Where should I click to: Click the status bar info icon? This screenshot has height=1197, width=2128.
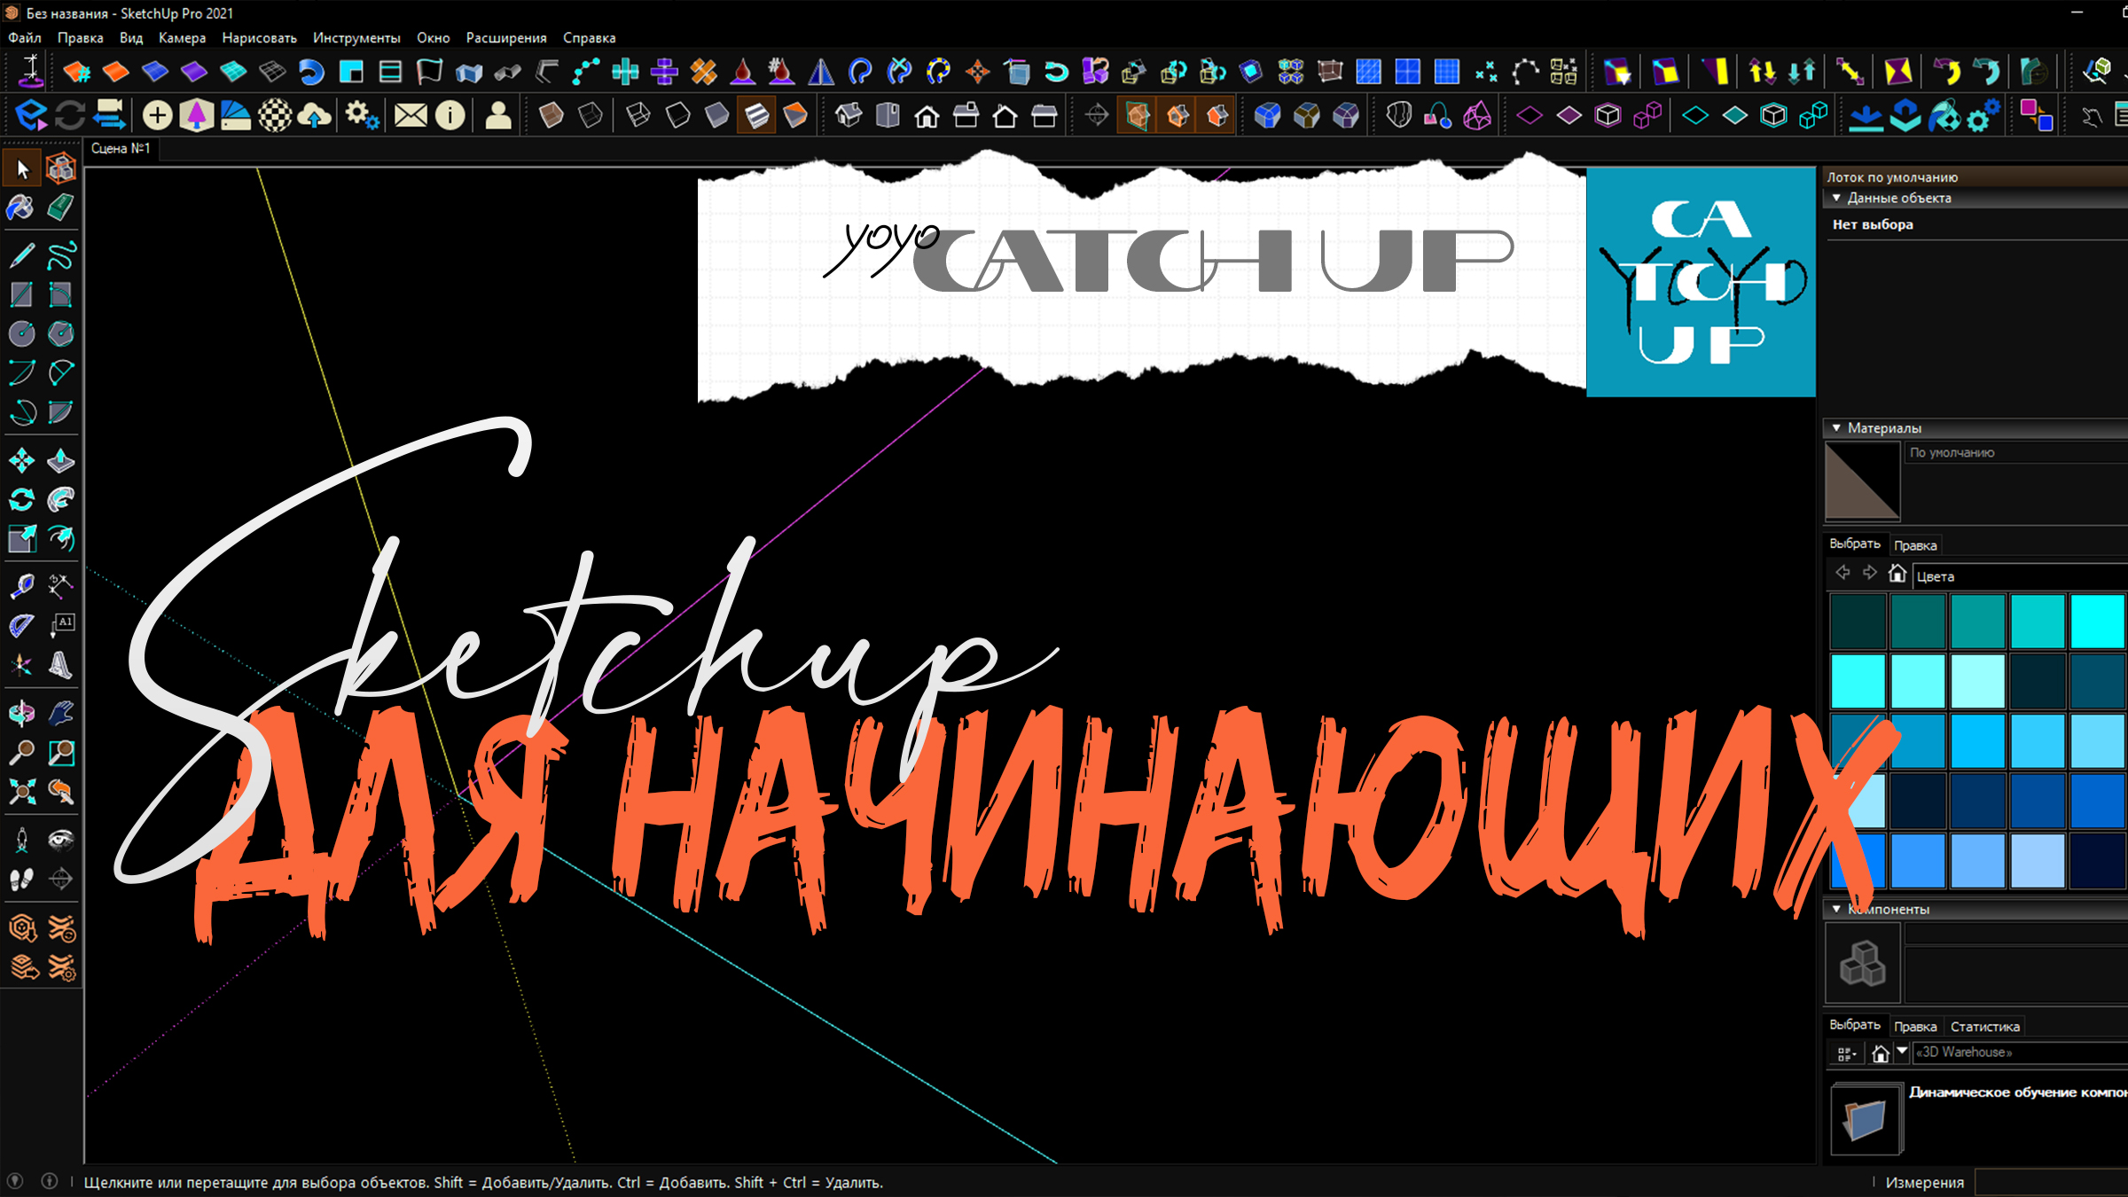tap(50, 1182)
